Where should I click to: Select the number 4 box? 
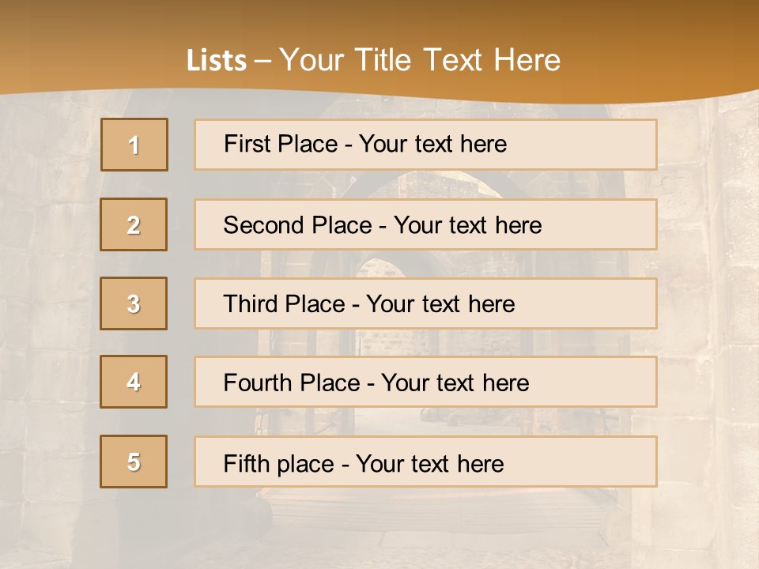tap(134, 382)
